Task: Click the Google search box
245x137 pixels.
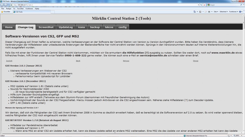Action: 225,5
